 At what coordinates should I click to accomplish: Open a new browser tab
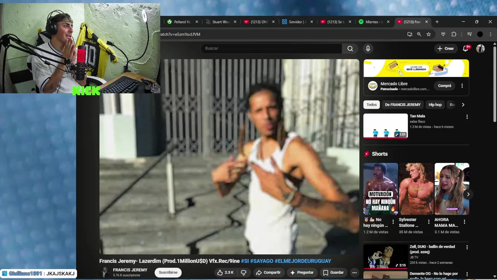click(437, 22)
